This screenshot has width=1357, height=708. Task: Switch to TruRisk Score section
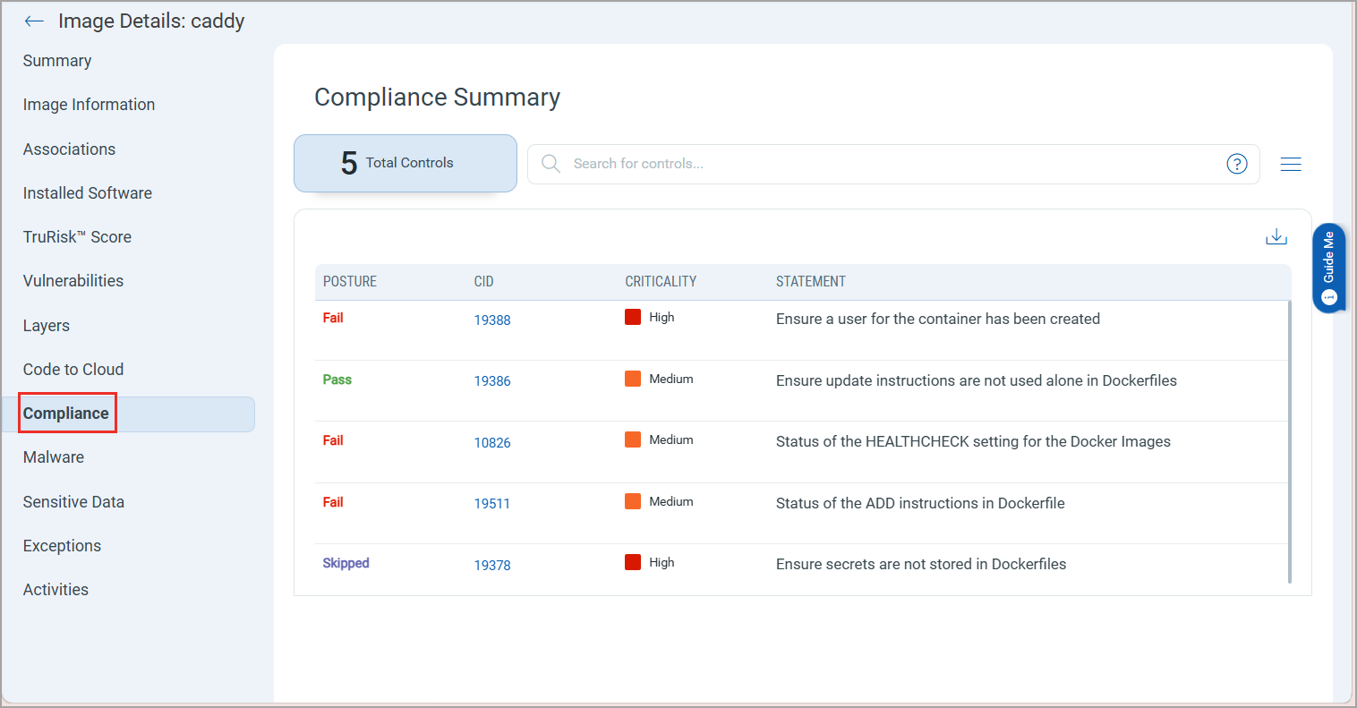point(77,237)
